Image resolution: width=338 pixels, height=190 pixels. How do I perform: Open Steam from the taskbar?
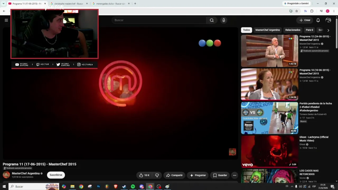pos(124,187)
